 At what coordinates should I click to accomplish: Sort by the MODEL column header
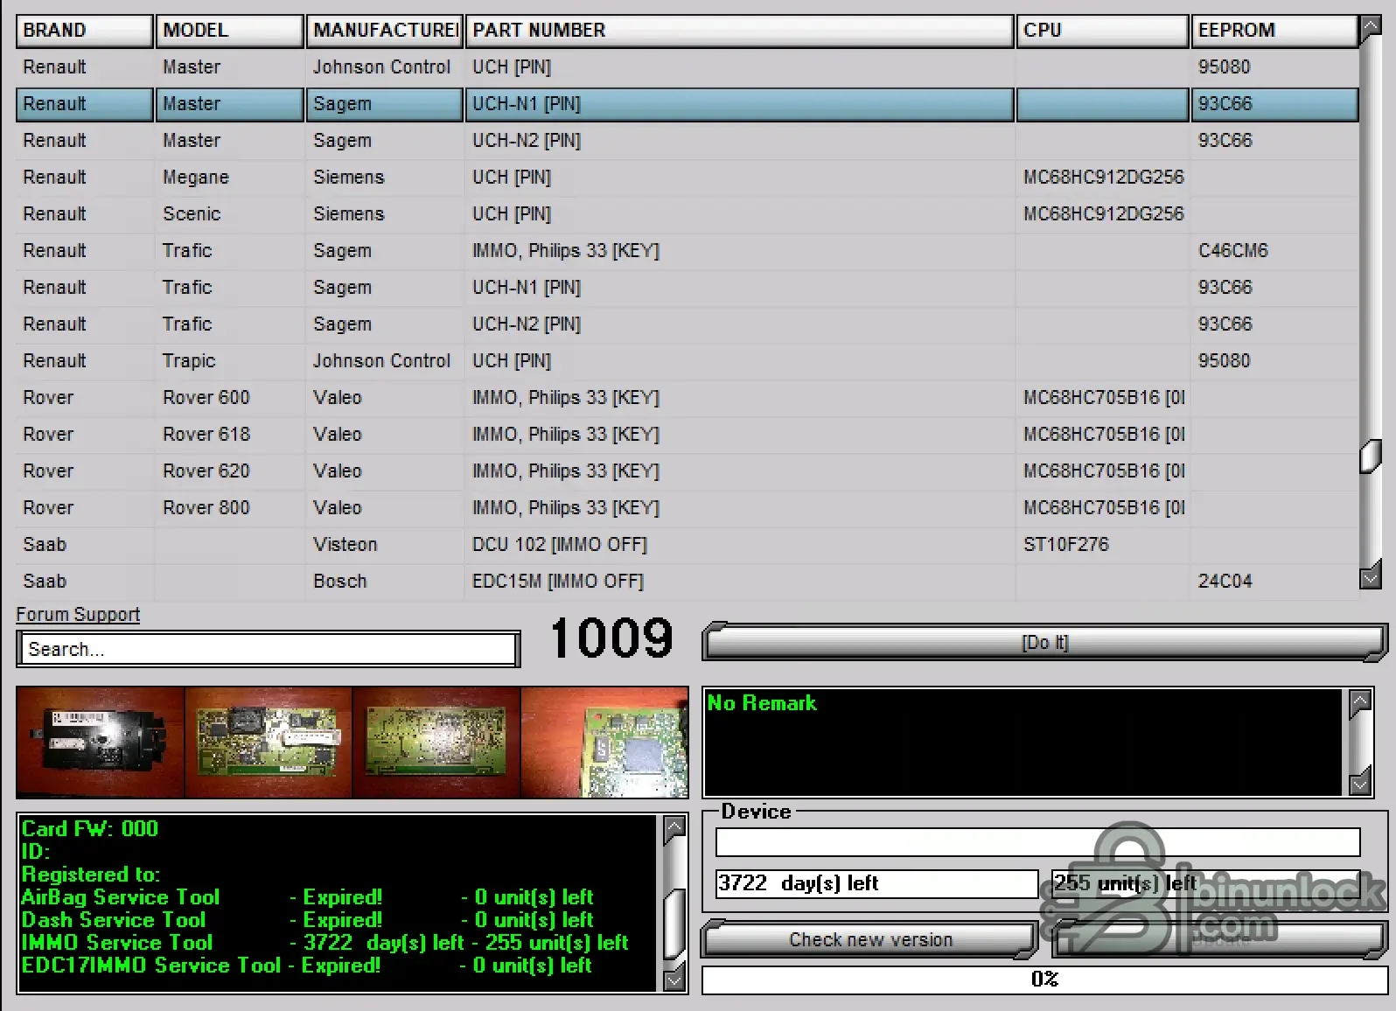[x=230, y=31]
